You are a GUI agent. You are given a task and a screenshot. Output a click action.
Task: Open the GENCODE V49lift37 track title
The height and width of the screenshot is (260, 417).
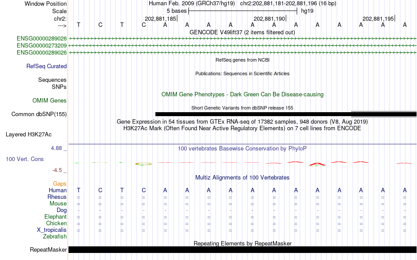[242, 32]
